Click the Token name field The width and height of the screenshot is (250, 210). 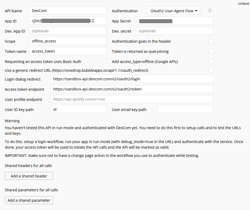[x=67, y=51]
